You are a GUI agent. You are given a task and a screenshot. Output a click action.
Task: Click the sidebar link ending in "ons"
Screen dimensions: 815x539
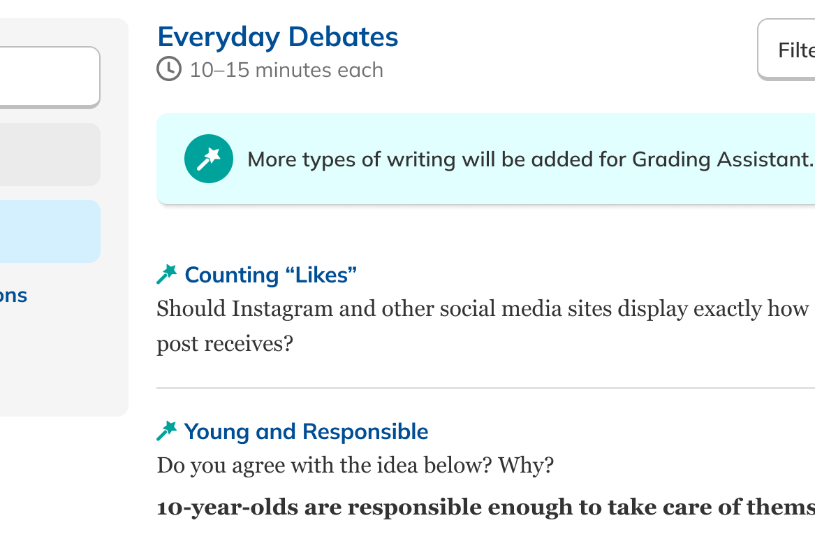coord(13,295)
